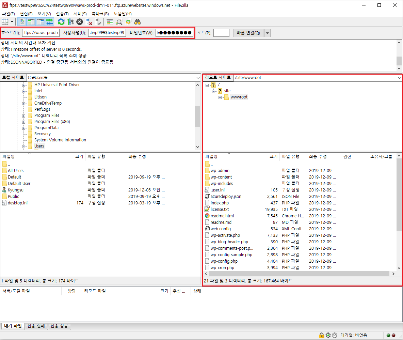Select the desktop.ini file icon
This screenshot has height=340, width=403.
coord(4,203)
